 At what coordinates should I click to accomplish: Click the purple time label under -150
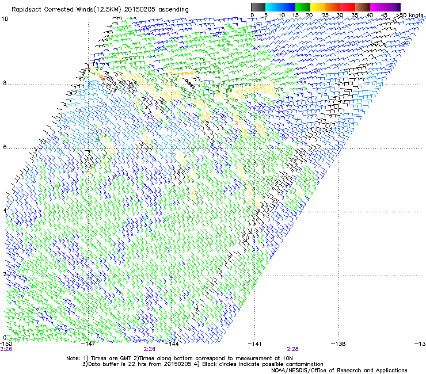pyautogui.click(x=6, y=349)
